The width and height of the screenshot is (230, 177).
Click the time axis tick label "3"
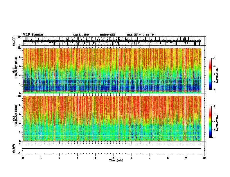(x=77, y=158)
